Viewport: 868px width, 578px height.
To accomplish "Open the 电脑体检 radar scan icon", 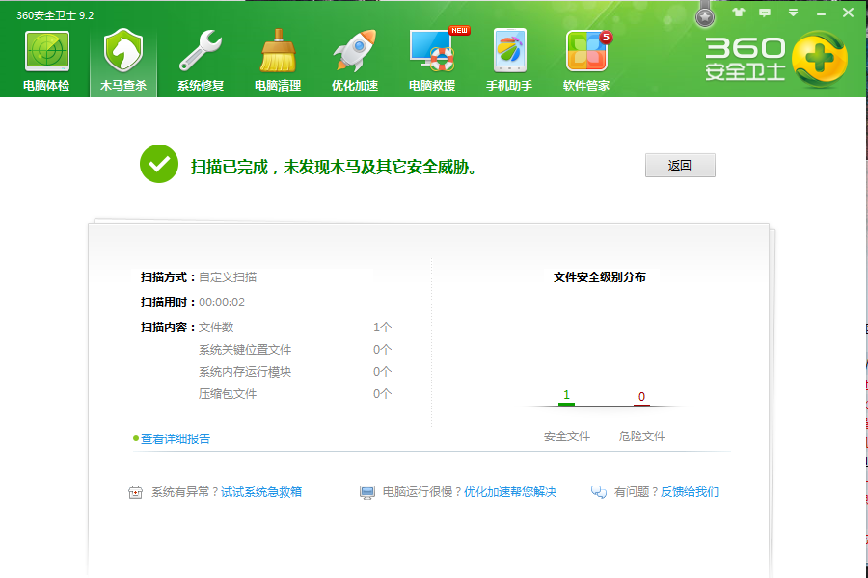I will click(x=46, y=53).
